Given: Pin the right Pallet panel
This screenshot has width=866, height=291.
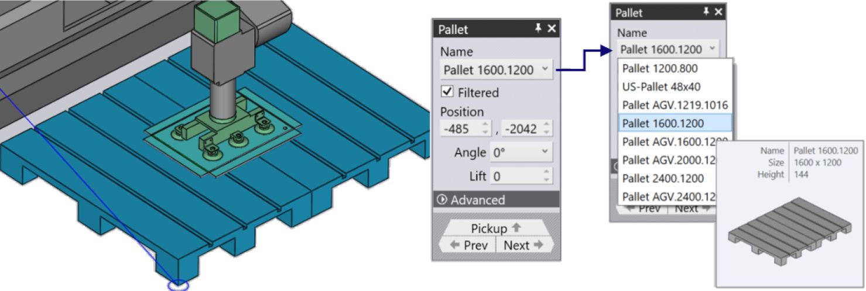Looking at the screenshot, I should point(707,12).
